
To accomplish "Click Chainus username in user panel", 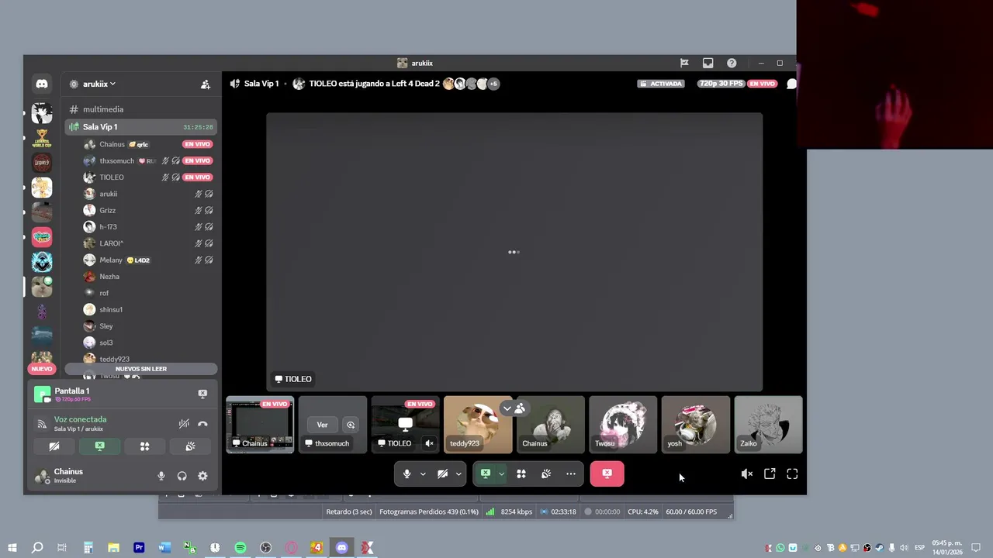I will pos(68,472).
